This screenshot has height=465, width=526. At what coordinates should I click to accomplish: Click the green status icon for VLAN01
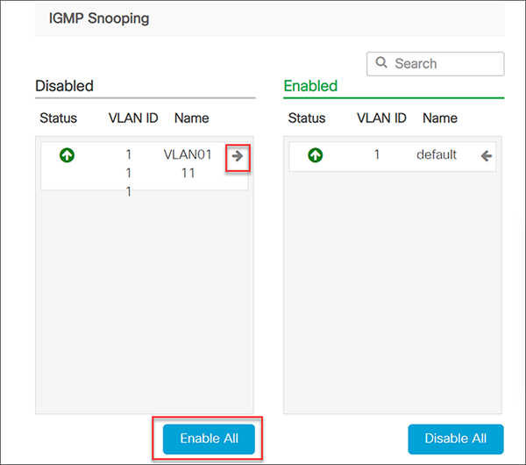click(x=68, y=155)
